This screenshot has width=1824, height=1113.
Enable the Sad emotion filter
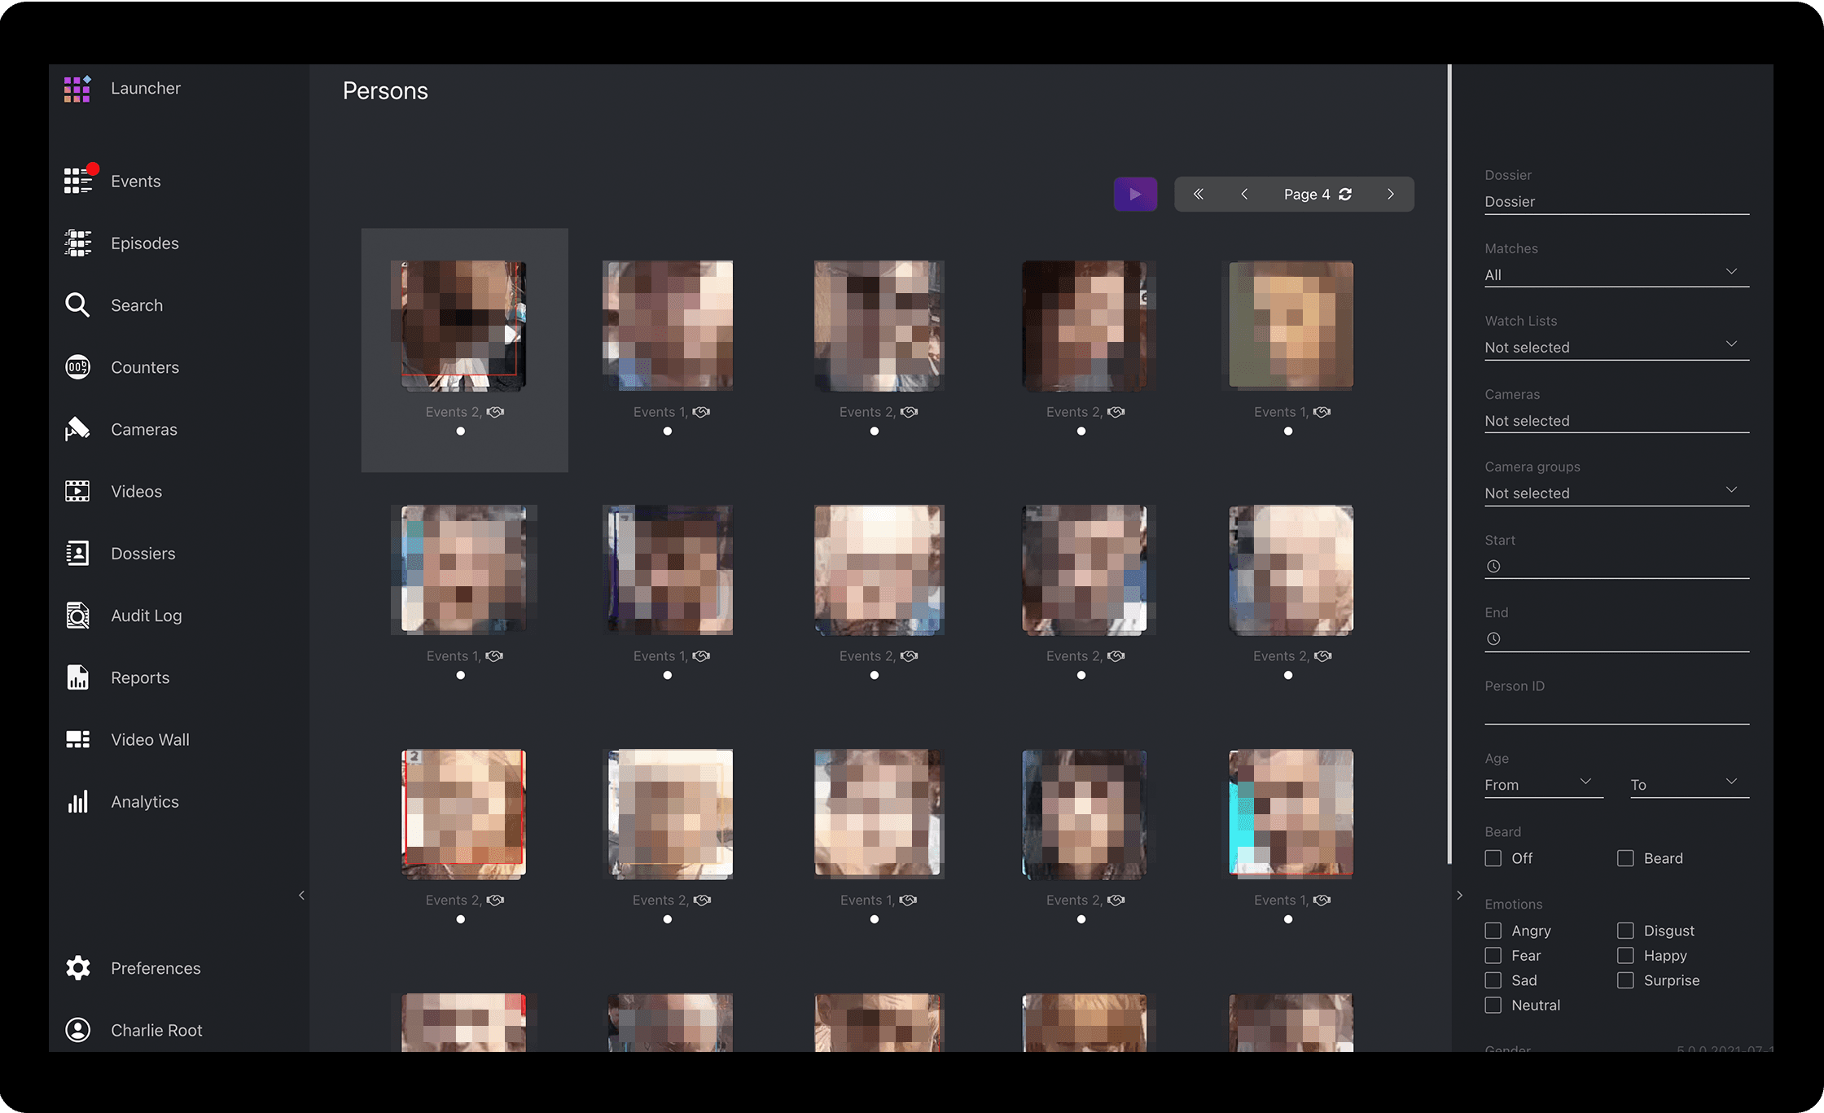pyautogui.click(x=1493, y=980)
